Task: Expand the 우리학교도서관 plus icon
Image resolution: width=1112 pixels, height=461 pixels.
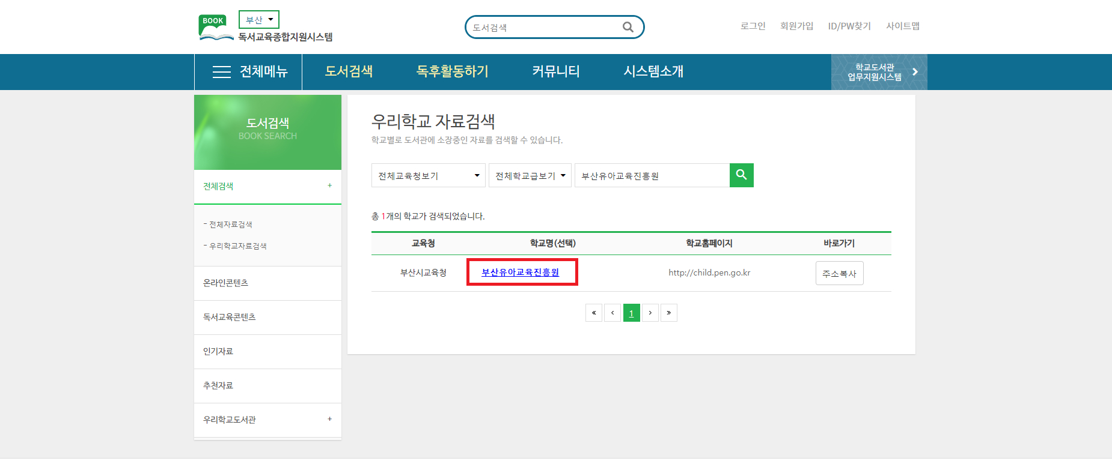Action: [329, 419]
